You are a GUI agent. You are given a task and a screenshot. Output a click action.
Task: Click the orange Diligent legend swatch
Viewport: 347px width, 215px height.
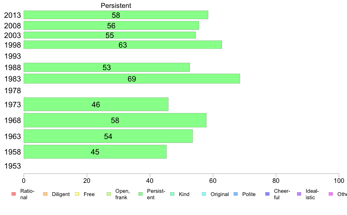coord(45,194)
